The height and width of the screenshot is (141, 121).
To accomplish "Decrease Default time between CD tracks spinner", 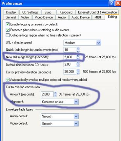I will (78, 66).
